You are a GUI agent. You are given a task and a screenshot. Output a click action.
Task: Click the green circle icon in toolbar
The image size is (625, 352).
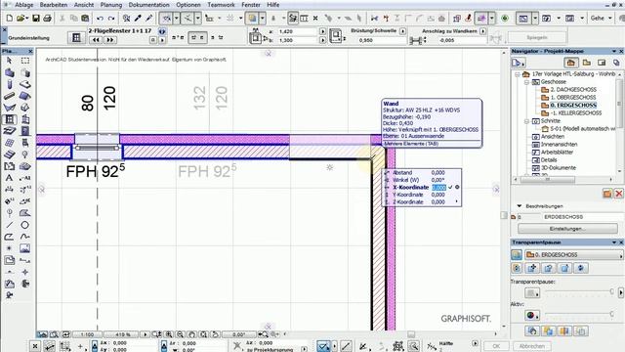click(x=505, y=19)
